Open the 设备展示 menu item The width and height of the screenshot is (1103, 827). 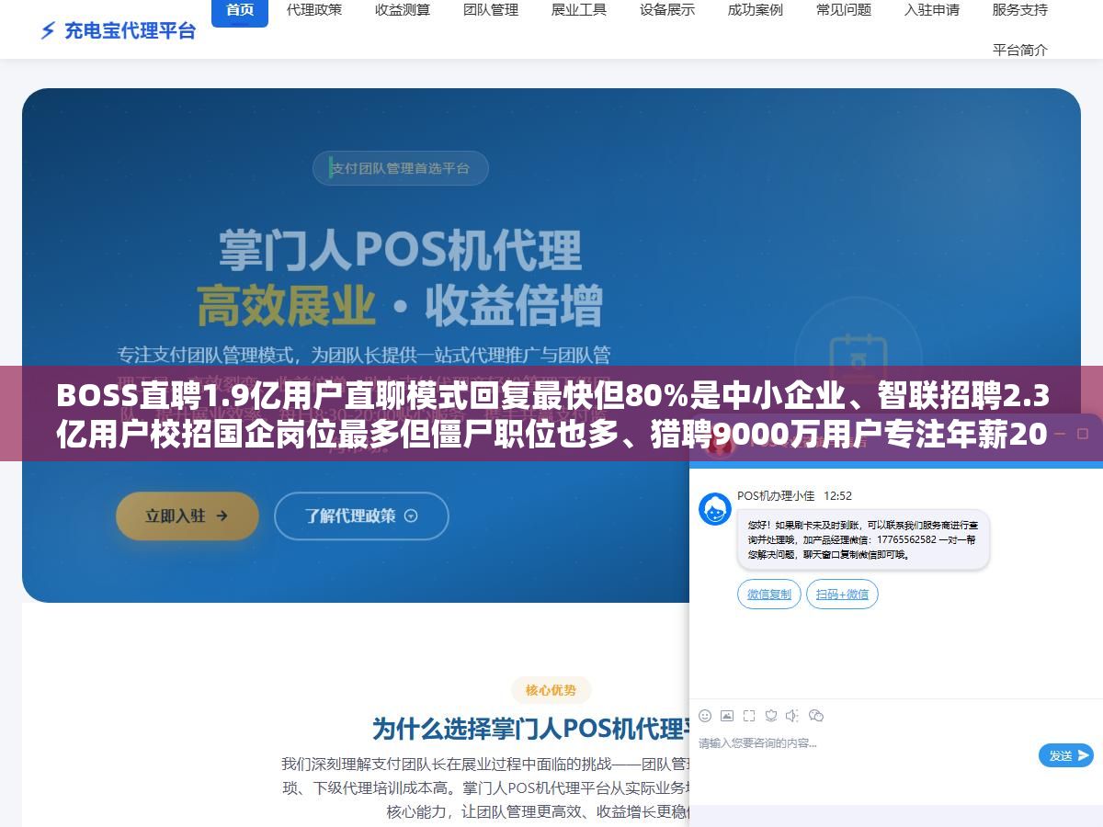point(667,10)
